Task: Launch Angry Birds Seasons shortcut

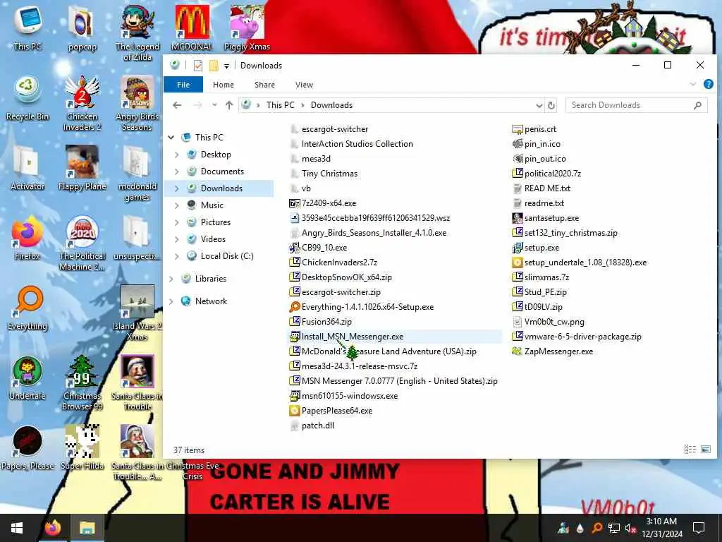Action: (x=137, y=102)
